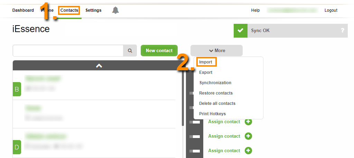This screenshot has width=354, height=158.
Task: Click the notification bell icon
Action: click(115, 10)
